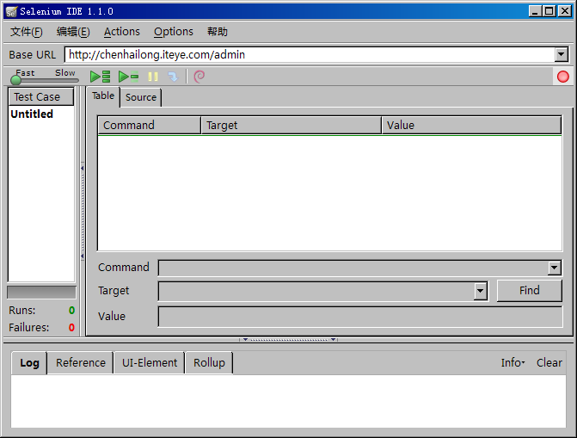Screen dimensions: 577x438
Task: Select the UI-Element tab
Action: coord(150,363)
